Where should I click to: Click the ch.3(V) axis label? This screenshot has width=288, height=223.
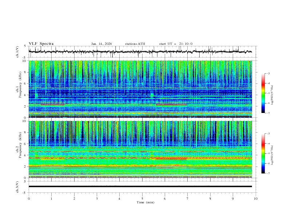point(17,187)
